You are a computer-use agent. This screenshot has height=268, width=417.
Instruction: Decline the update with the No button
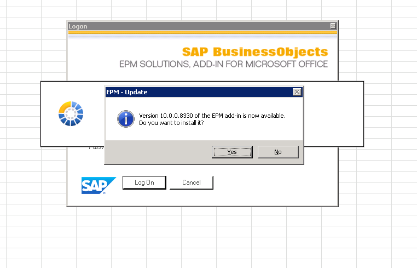coord(278,152)
